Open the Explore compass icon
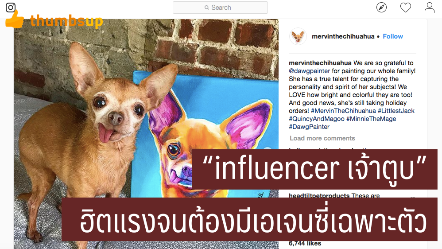 coord(381,8)
